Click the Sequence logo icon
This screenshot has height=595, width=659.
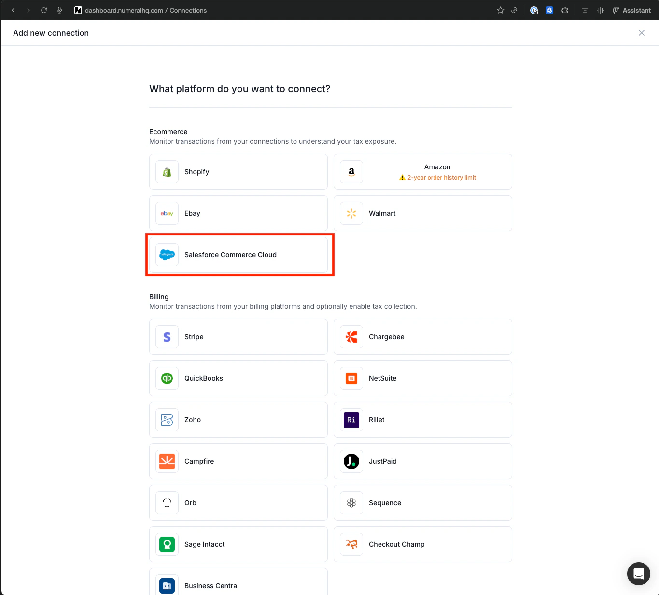pyautogui.click(x=351, y=503)
